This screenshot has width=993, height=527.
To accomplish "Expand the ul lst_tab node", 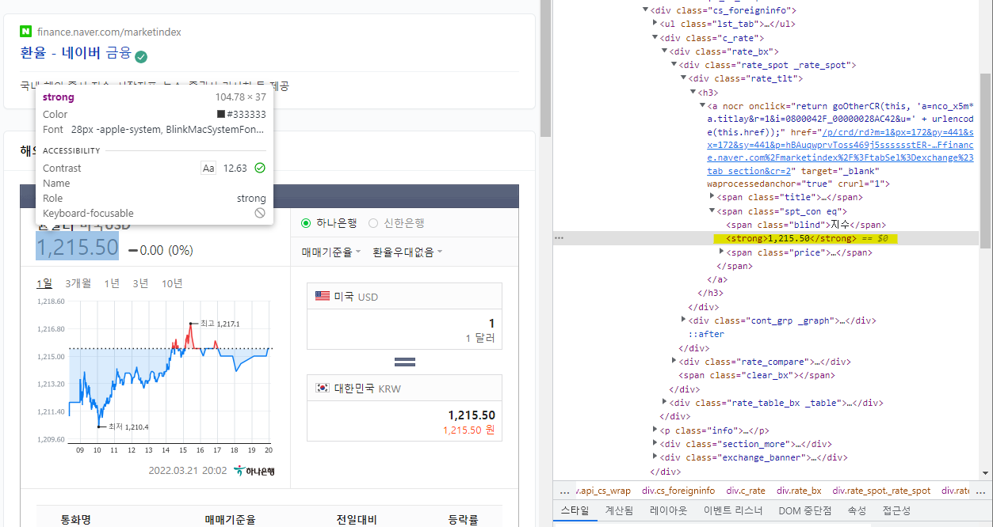I will pos(655,24).
